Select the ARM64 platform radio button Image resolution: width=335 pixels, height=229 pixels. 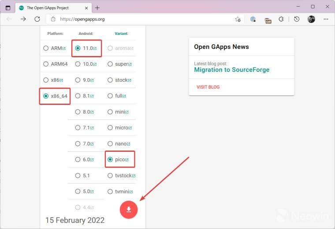click(x=46, y=64)
